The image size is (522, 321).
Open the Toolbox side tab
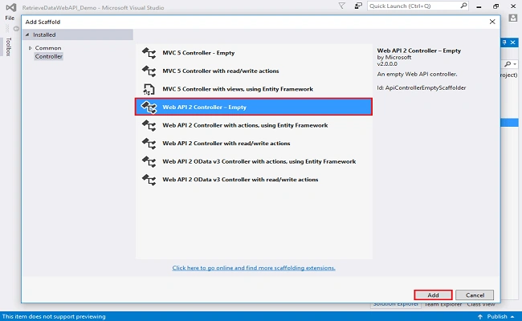click(x=8, y=47)
